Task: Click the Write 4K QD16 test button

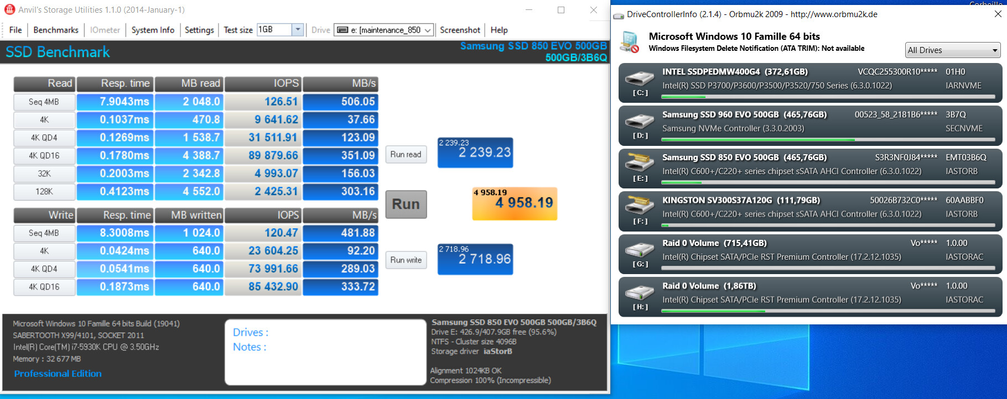Action: (x=44, y=287)
